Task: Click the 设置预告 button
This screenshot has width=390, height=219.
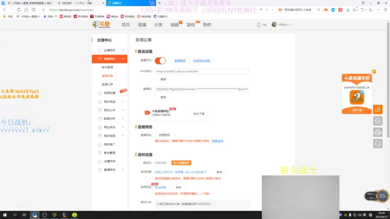Action: coord(164,135)
